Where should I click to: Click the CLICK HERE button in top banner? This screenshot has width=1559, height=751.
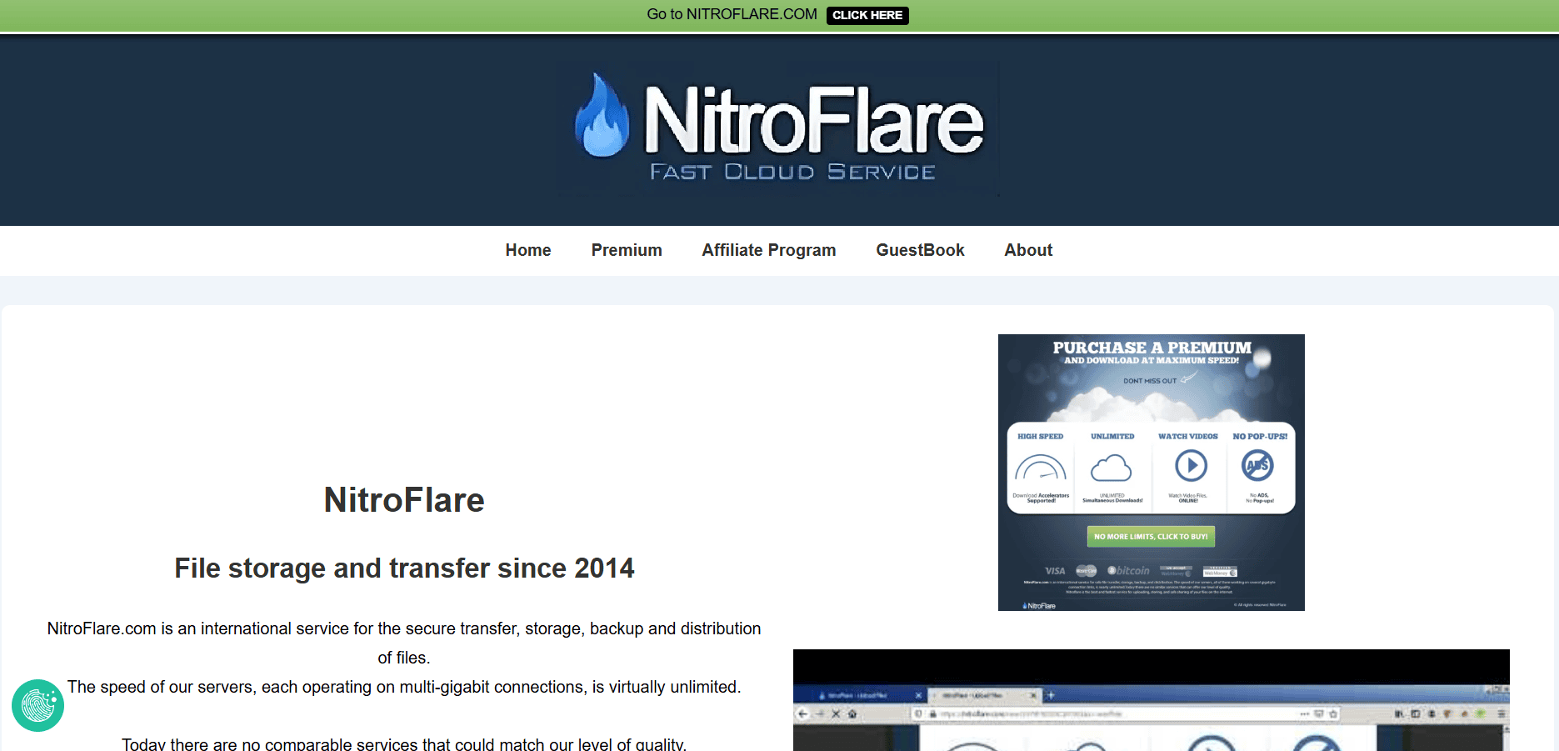pyautogui.click(x=867, y=15)
